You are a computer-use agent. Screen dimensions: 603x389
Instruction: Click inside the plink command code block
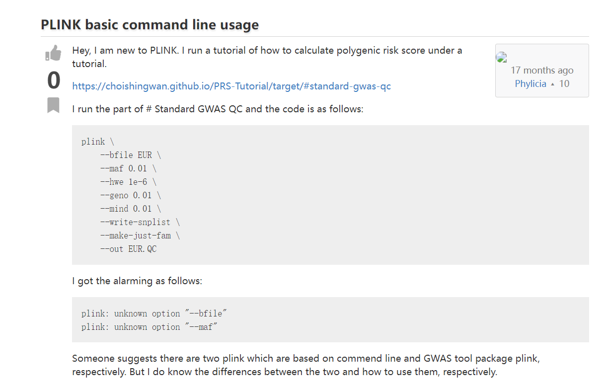(199, 194)
